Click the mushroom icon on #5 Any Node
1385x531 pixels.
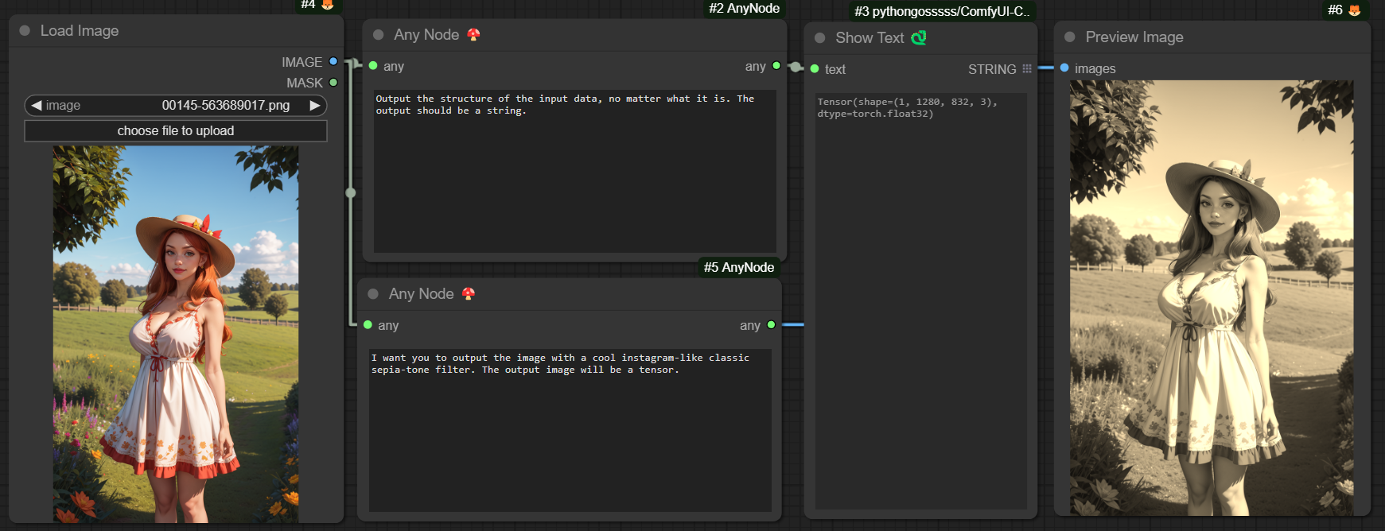[469, 293]
